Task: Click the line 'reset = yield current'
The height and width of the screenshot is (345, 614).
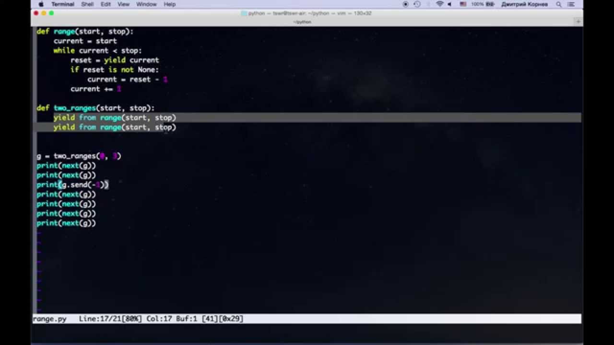Action: coord(115,60)
